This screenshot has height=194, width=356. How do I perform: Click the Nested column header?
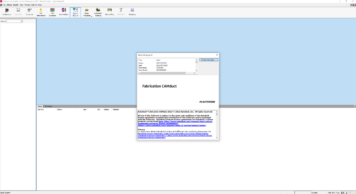106,110
